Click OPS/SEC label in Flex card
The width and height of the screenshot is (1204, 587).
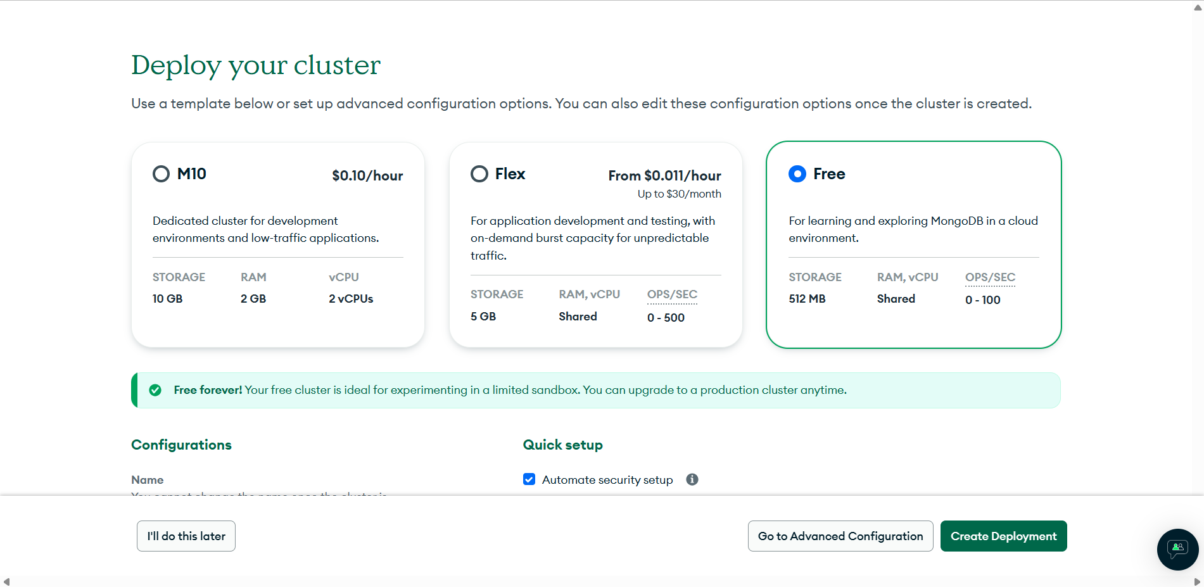672,294
